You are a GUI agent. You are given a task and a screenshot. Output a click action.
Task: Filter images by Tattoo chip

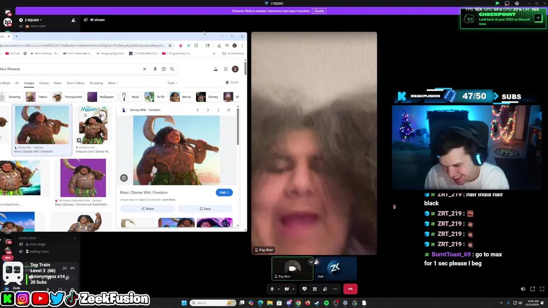pos(37,97)
